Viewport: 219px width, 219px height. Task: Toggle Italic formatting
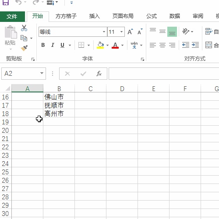(53, 45)
